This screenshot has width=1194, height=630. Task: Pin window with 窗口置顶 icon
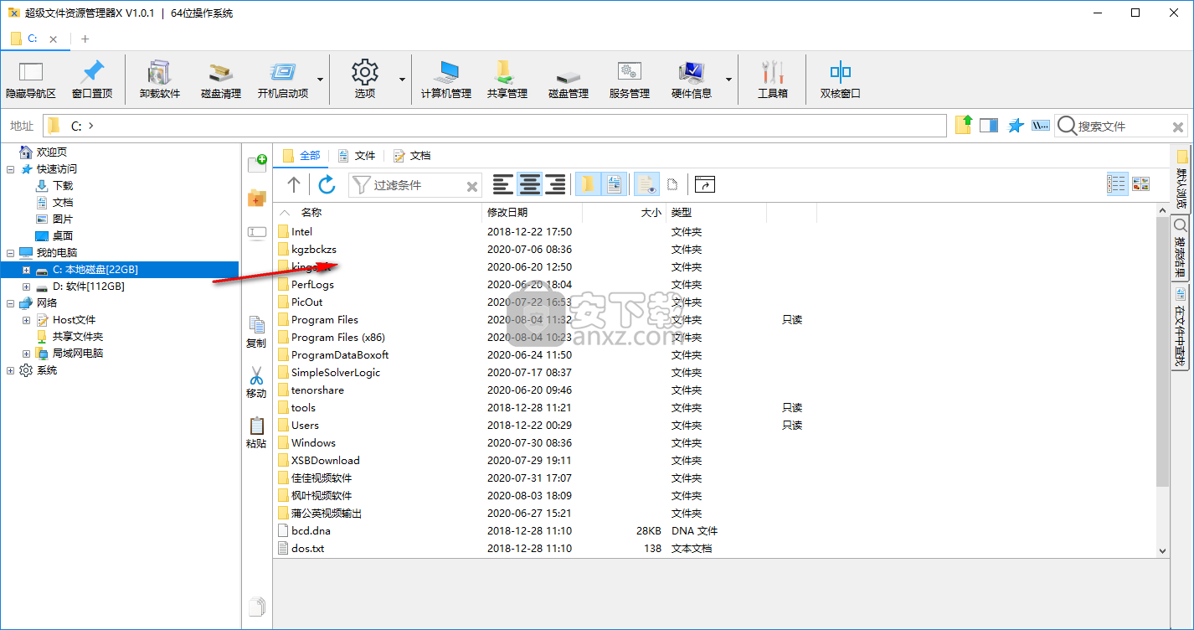(92, 80)
